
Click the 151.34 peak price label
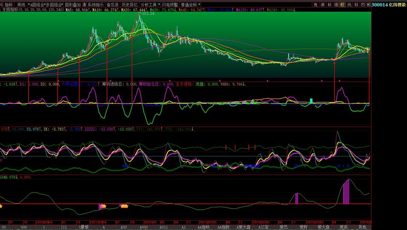(x=149, y=13)
